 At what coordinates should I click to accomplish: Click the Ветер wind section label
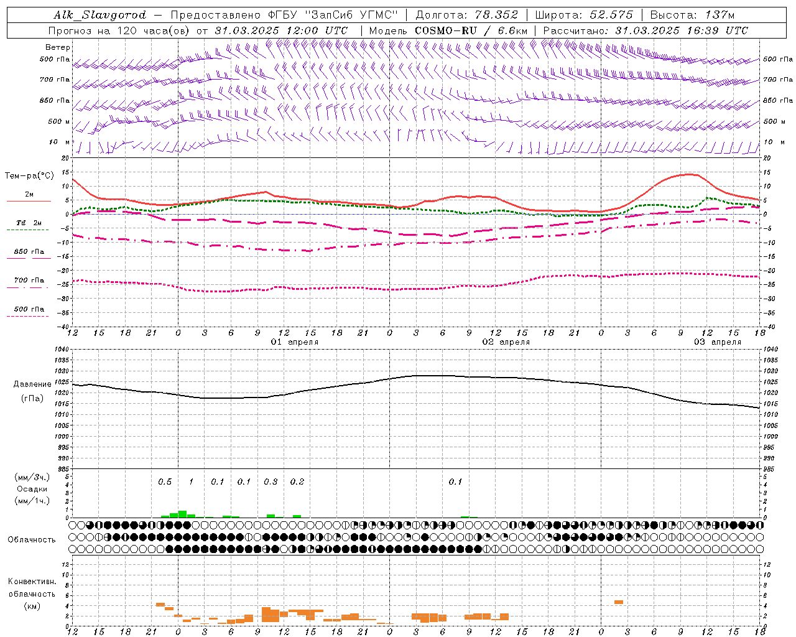58,47
